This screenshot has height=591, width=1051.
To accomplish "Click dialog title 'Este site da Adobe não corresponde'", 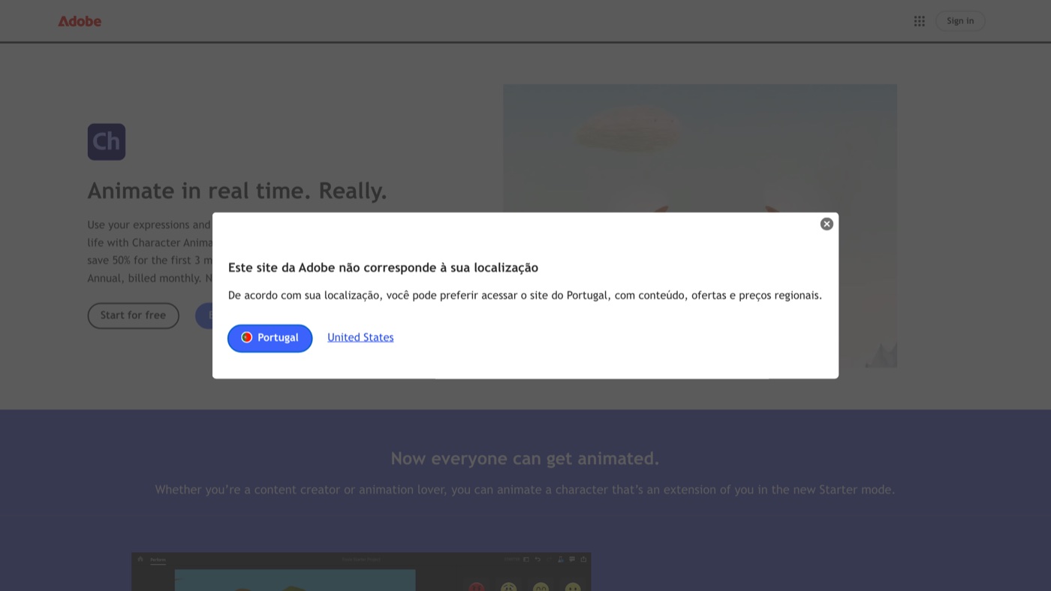I will (383, 267).
